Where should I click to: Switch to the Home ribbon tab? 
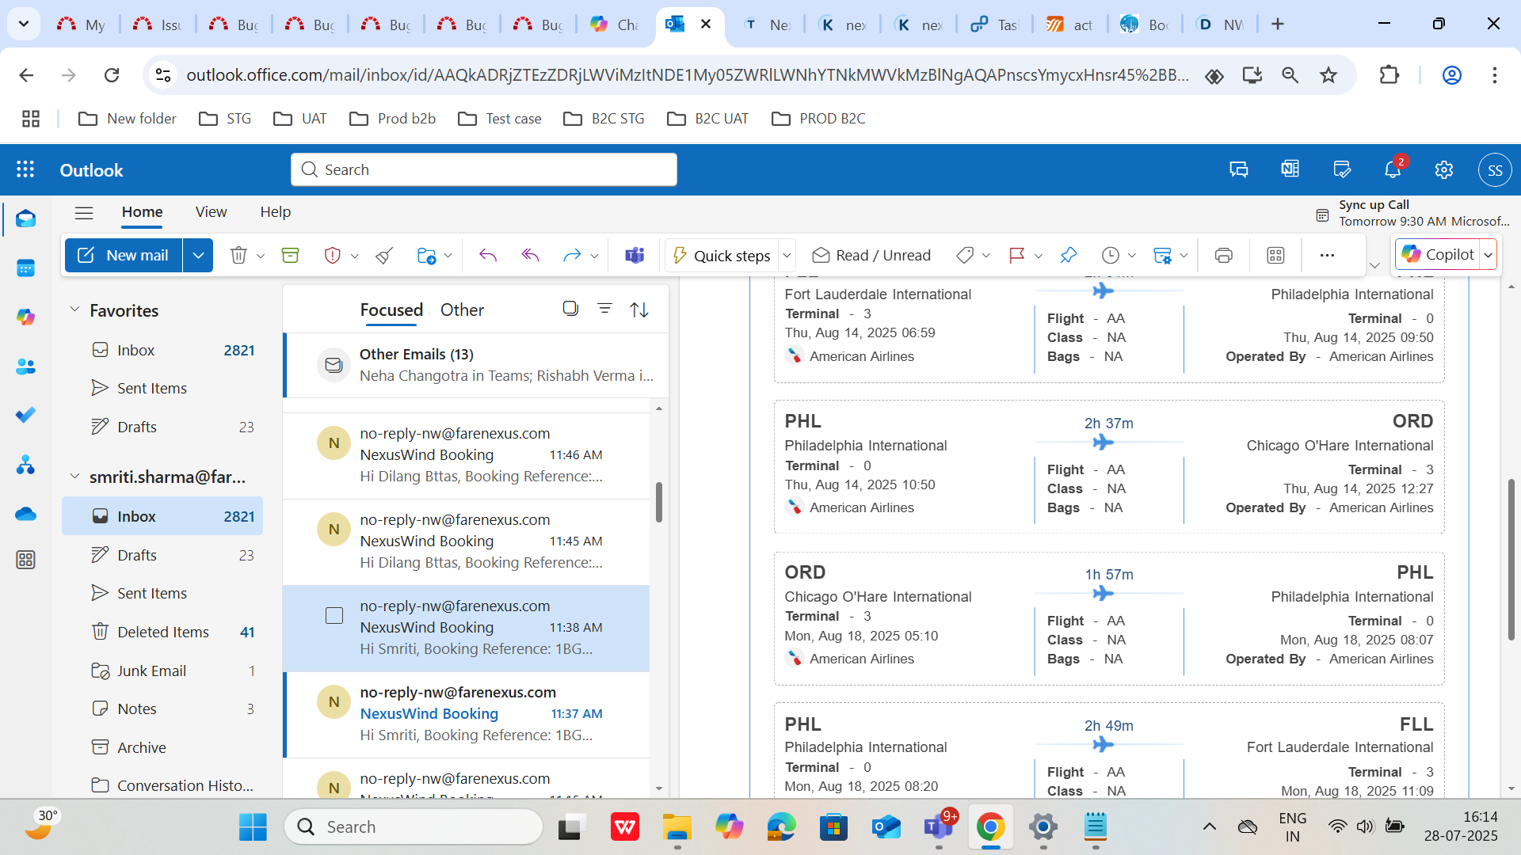coord(143,212)
